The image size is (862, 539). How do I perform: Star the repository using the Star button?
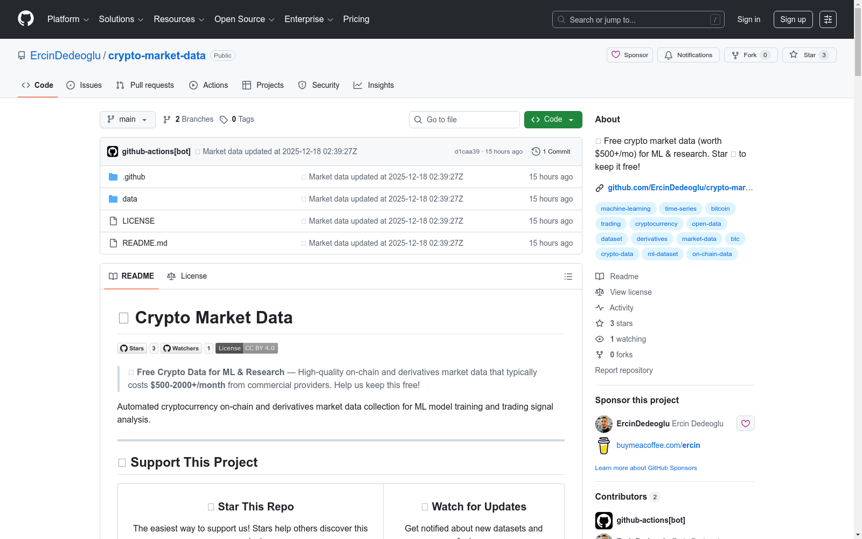click(809, 55)
